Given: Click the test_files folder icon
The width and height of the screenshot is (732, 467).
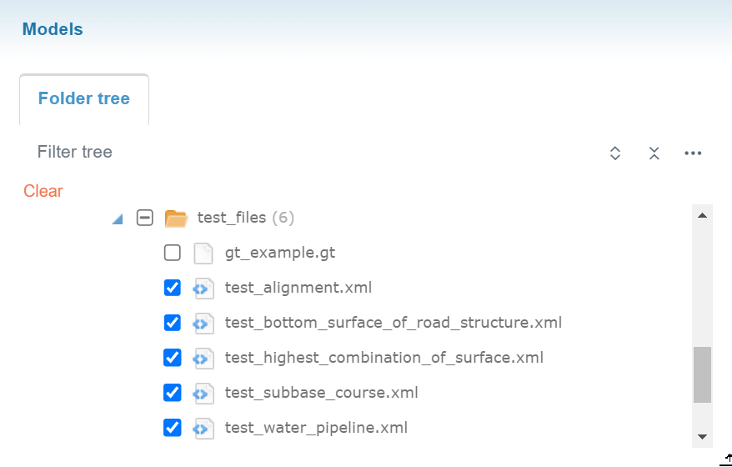Looking at the screenshot, I should point(176,218).
